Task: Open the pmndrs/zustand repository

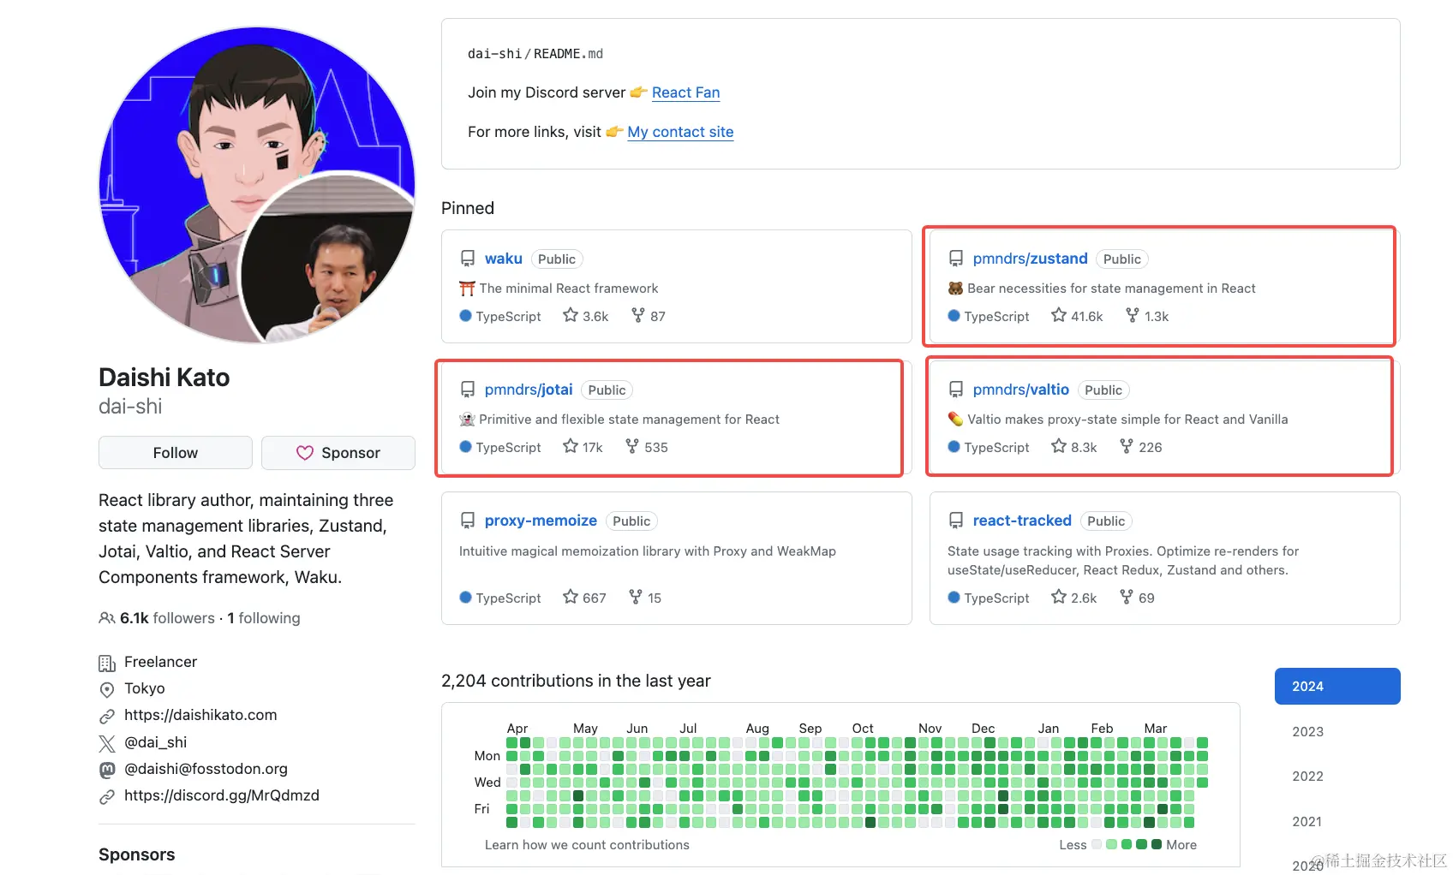Action: pyautogui.click(x=1030, y=259)
